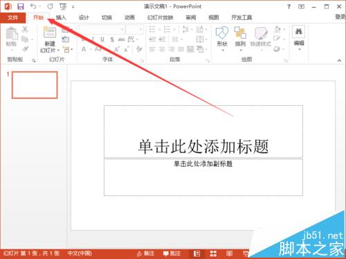The height and width of the screenshot is (259, 346).
Task: Open align text vertical options
Action: 200,39
